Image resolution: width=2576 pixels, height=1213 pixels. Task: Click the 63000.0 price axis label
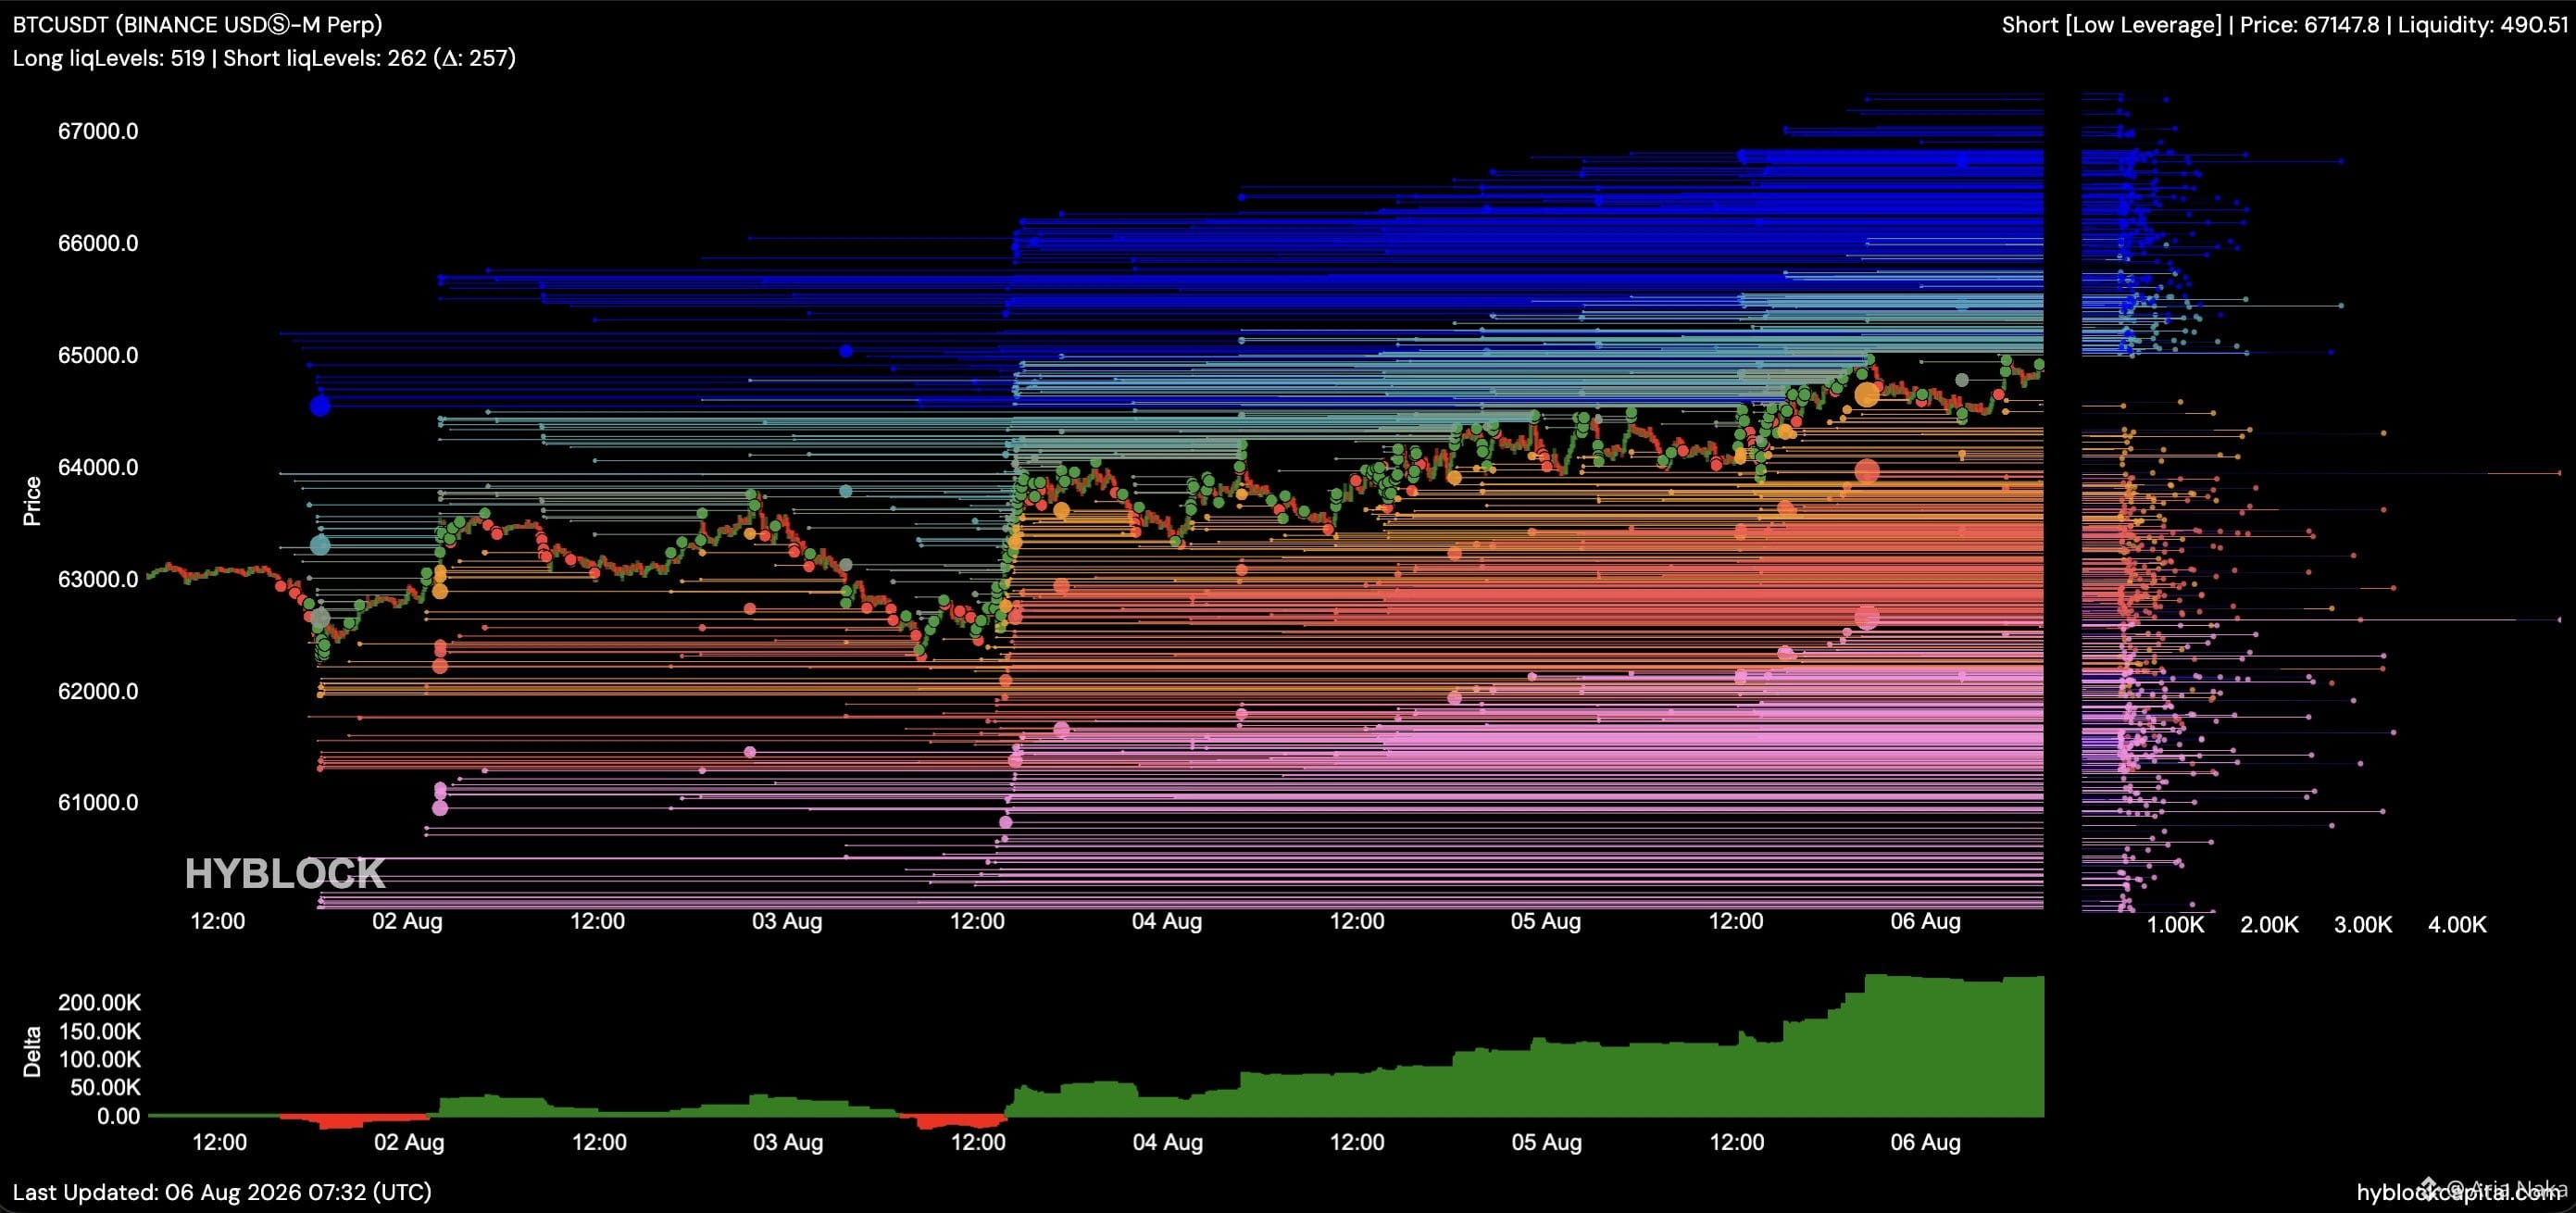(98, 579)
